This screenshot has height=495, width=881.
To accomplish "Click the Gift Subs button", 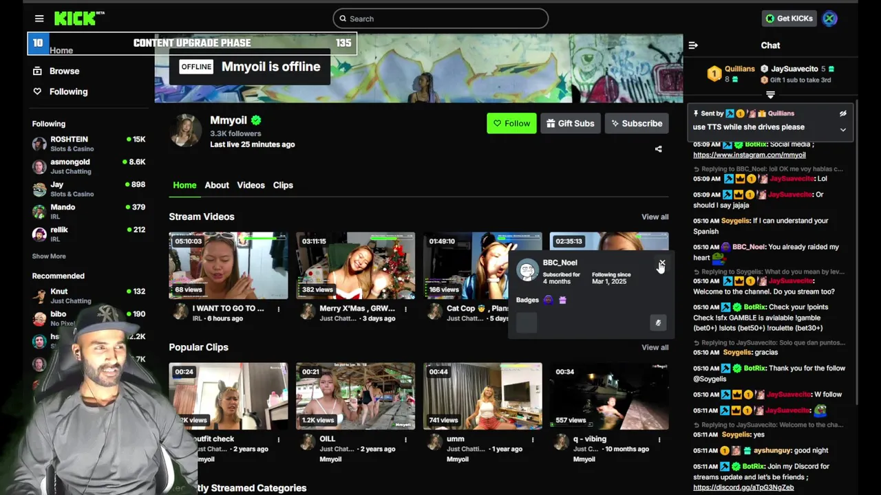I will 570,123.
